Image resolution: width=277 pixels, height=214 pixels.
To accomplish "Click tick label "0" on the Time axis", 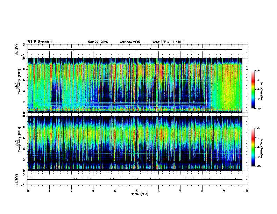I will 28,191.
